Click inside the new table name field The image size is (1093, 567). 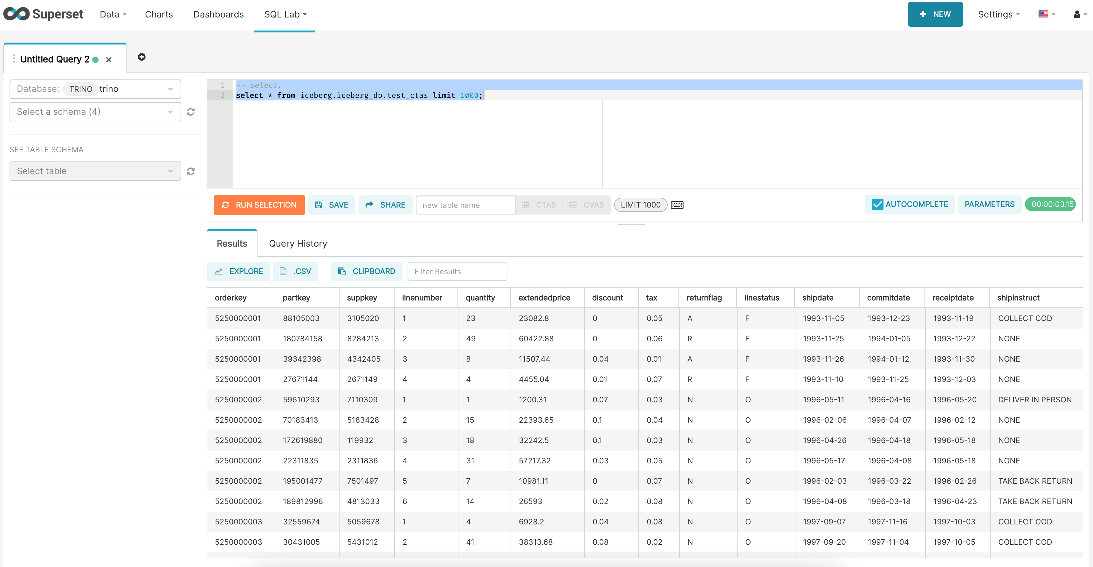(x=465, y=205)
